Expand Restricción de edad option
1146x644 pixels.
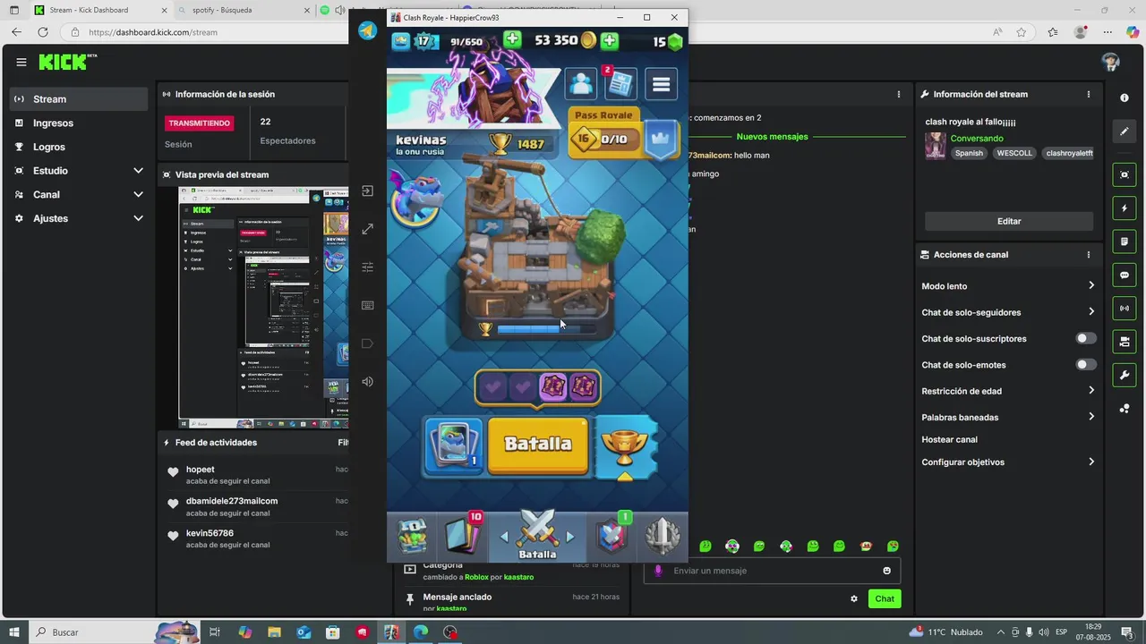click(1008, 391)
